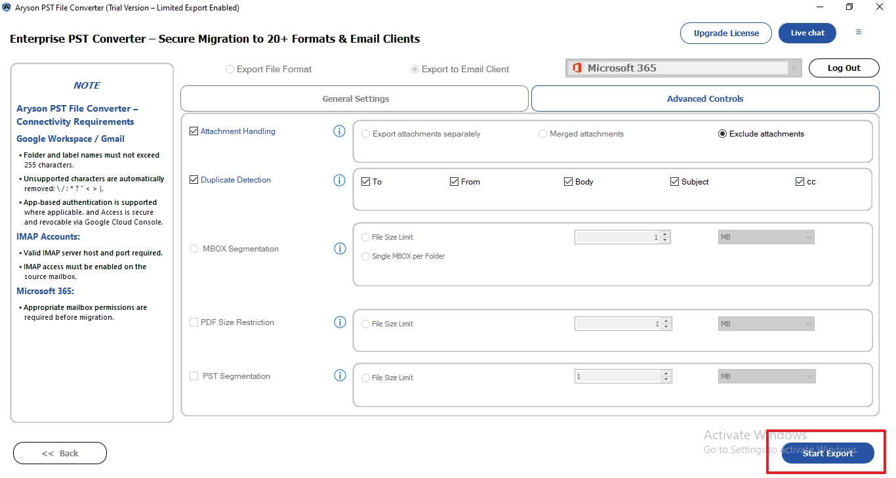Image resolution: width=896 pixels, height=478 pixels.
Task: Open info icon for PDF Size Restriction
Action: tap(340, 322)
